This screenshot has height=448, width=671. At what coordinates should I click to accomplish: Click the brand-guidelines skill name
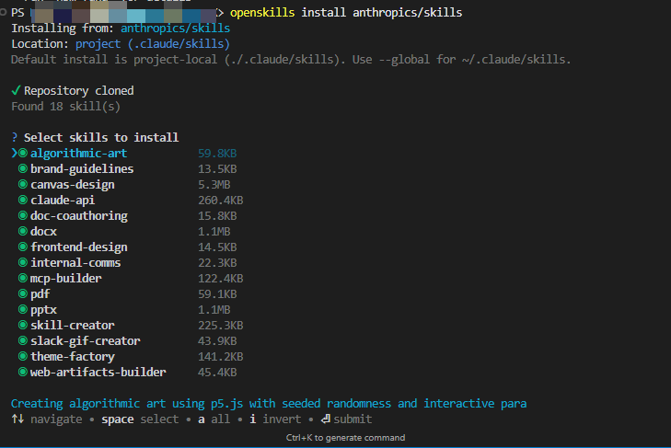point(82,169)
